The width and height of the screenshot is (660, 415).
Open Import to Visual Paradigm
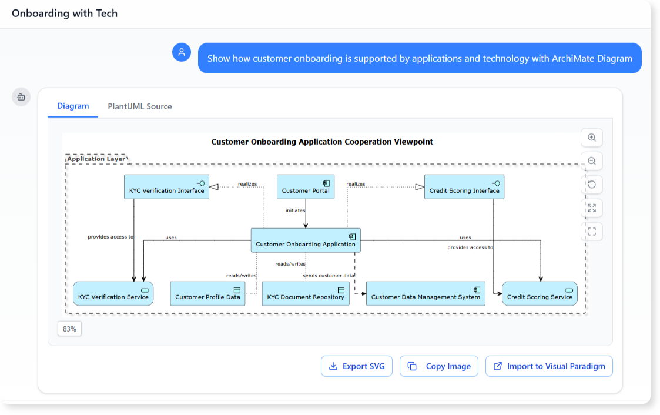[x=549, y=366]
